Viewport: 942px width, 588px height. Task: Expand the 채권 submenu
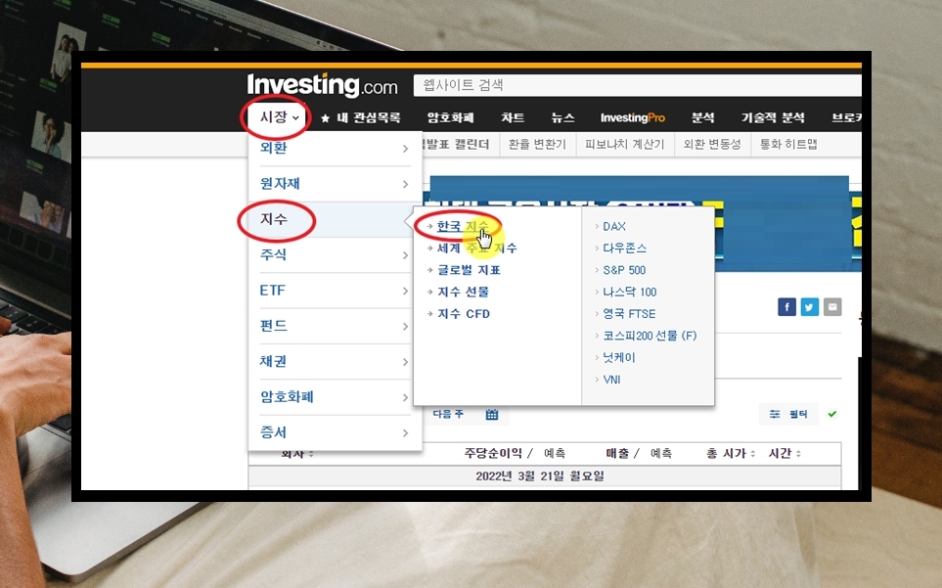pos(335,362)
